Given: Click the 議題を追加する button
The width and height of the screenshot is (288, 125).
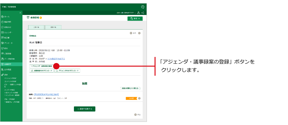Looking at the screenshot, I should 85,109.
